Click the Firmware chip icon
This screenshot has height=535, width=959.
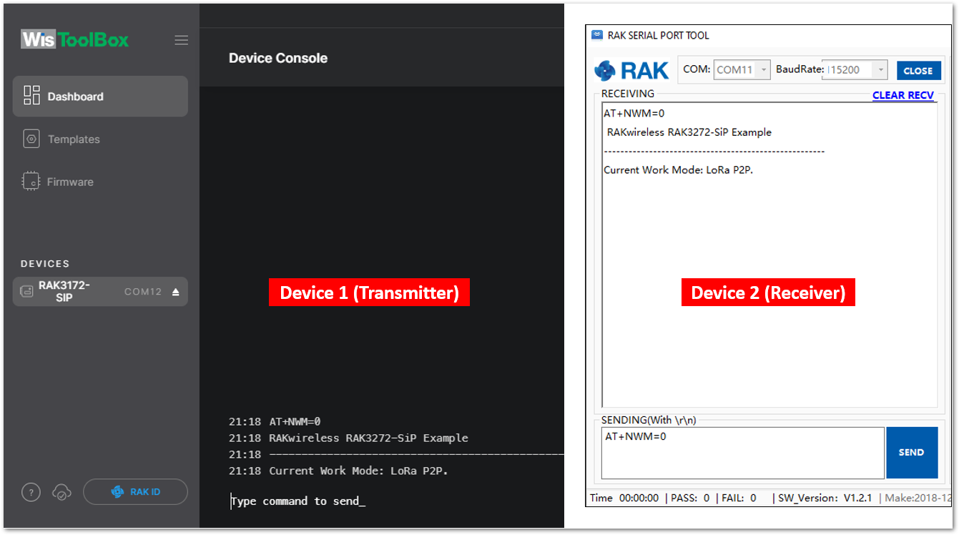pos(31,182)
